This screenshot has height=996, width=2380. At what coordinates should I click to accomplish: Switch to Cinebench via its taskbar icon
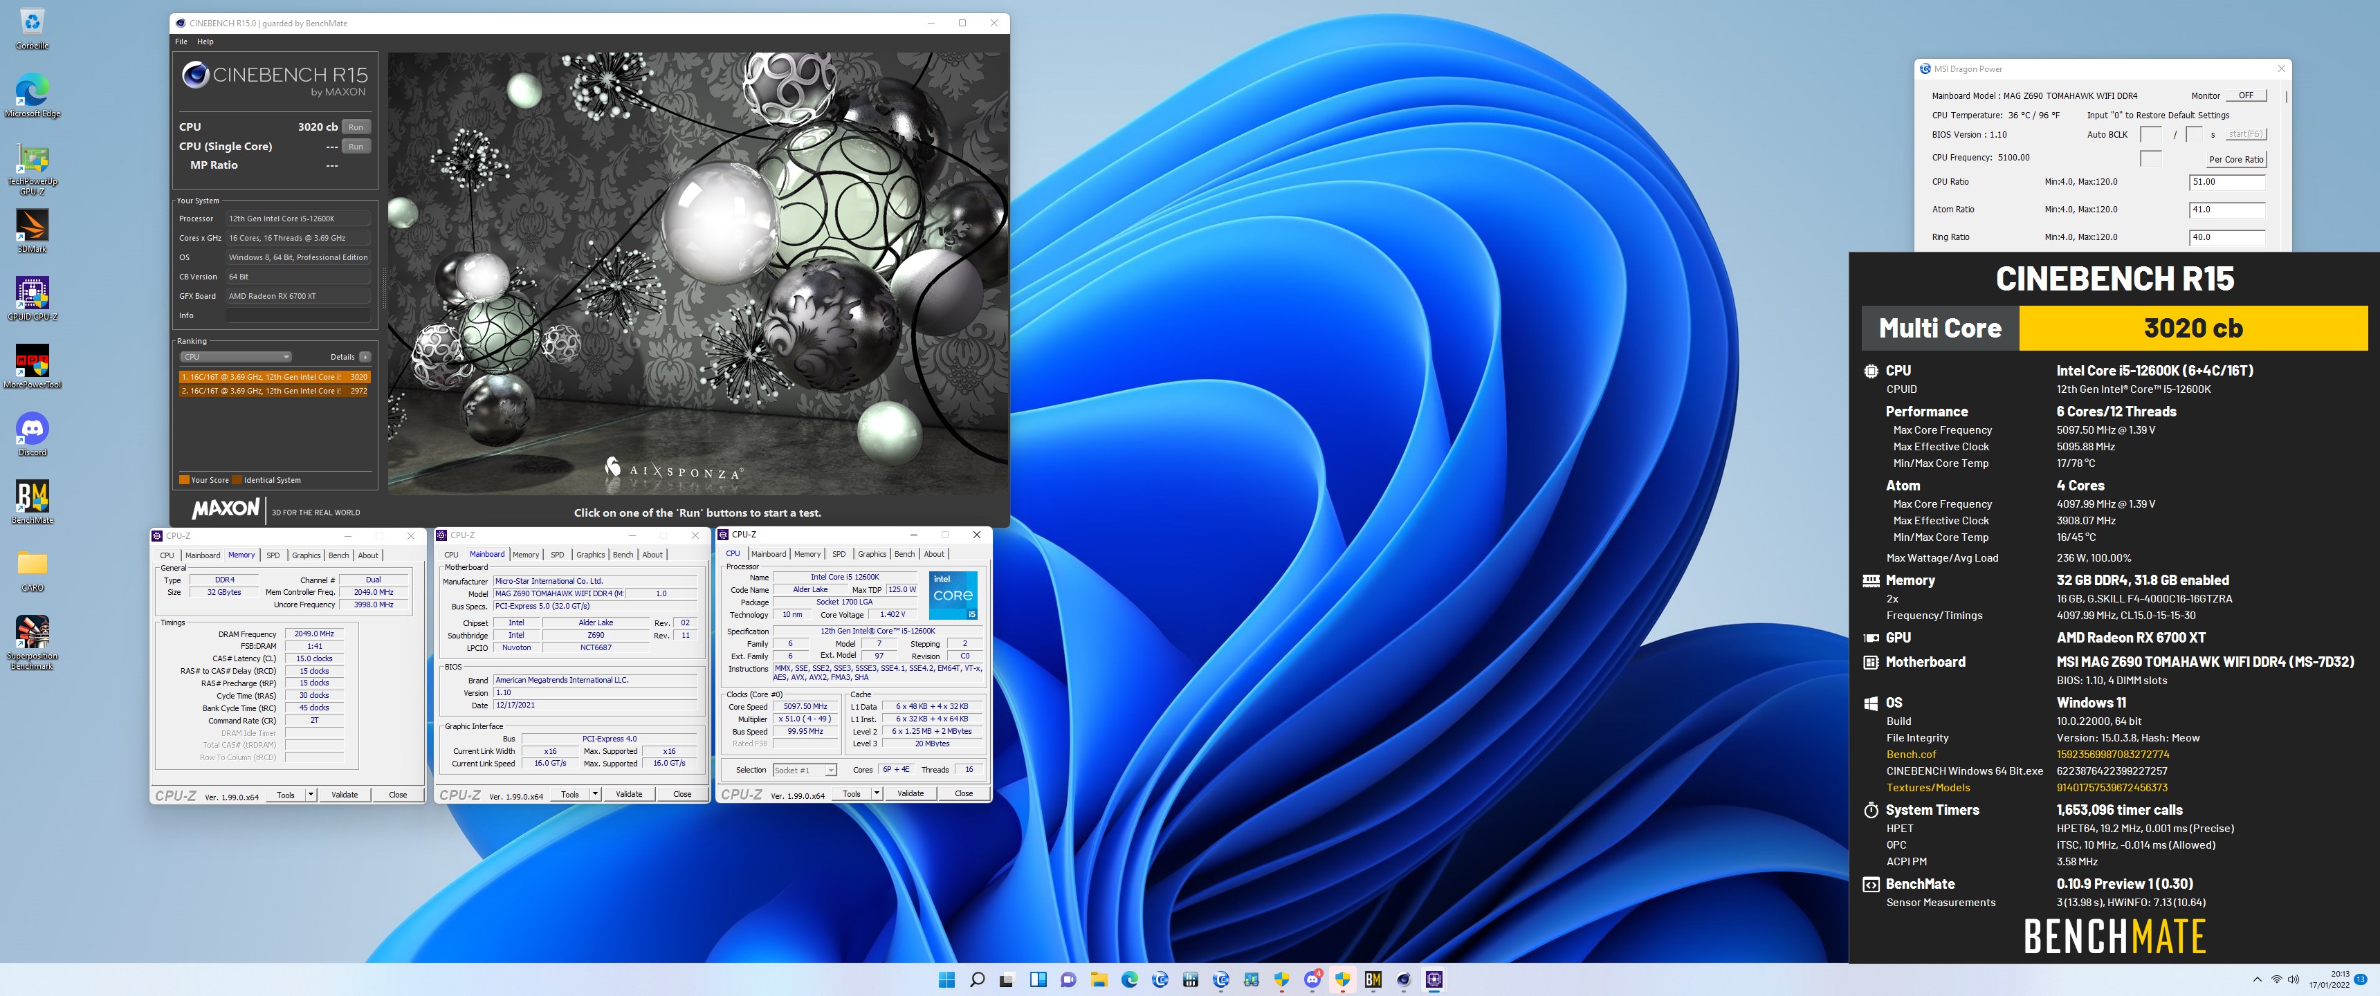pyautogui.click(x=1403, y=979)
